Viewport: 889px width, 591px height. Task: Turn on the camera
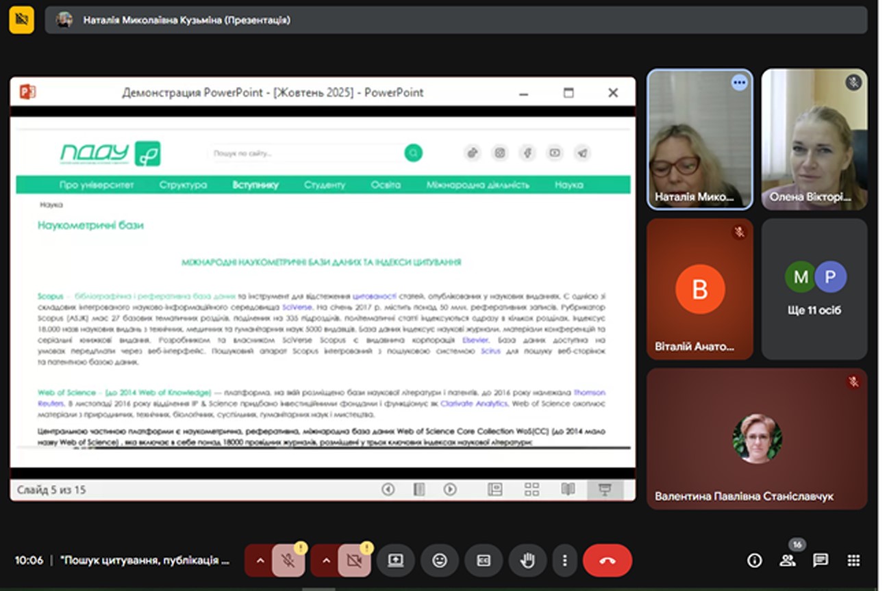pyautogui.click(x=353, y=560)
